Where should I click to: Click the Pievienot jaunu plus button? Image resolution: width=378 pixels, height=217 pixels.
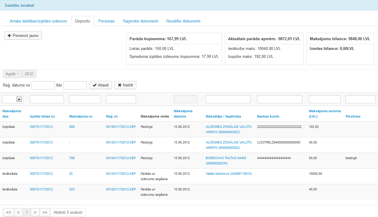click(x=23, y=35)
